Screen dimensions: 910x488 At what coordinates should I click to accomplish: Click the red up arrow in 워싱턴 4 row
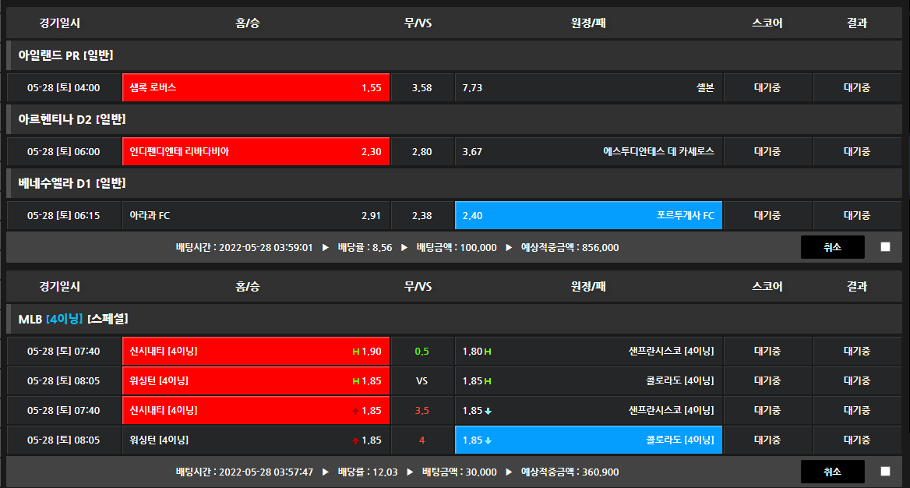pyautogui.click(x=356, y=440)
